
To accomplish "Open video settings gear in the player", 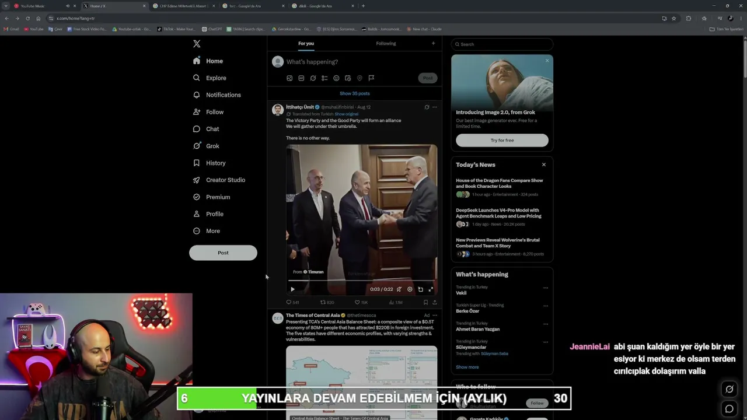I will [x=410, y=289].
